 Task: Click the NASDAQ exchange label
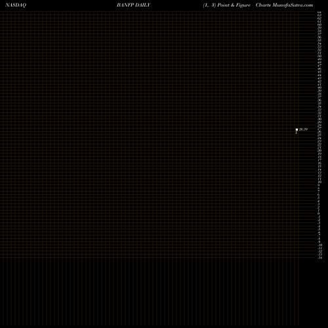pos(16,5)
